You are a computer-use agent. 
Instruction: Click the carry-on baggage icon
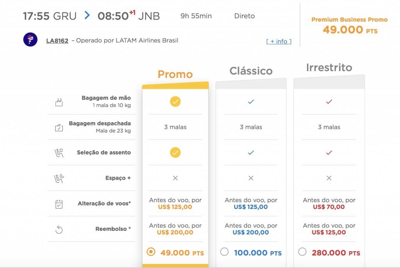[59, 102]
